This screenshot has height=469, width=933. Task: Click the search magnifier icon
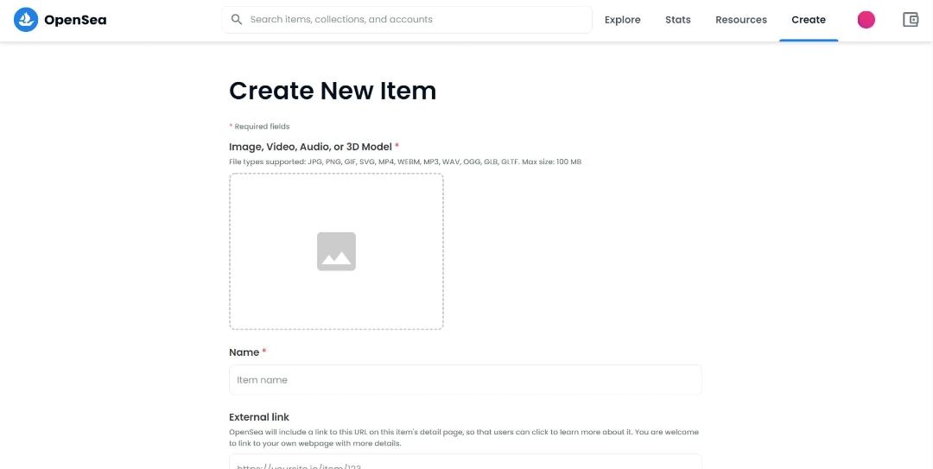236,20
